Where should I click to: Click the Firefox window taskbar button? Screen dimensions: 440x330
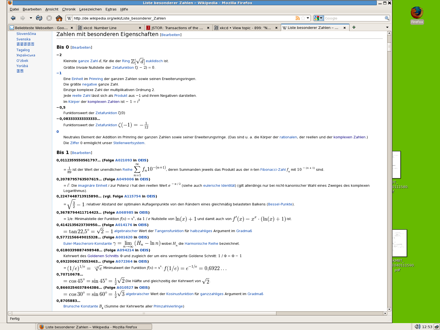pyautogui.click(x=94, y=327)
